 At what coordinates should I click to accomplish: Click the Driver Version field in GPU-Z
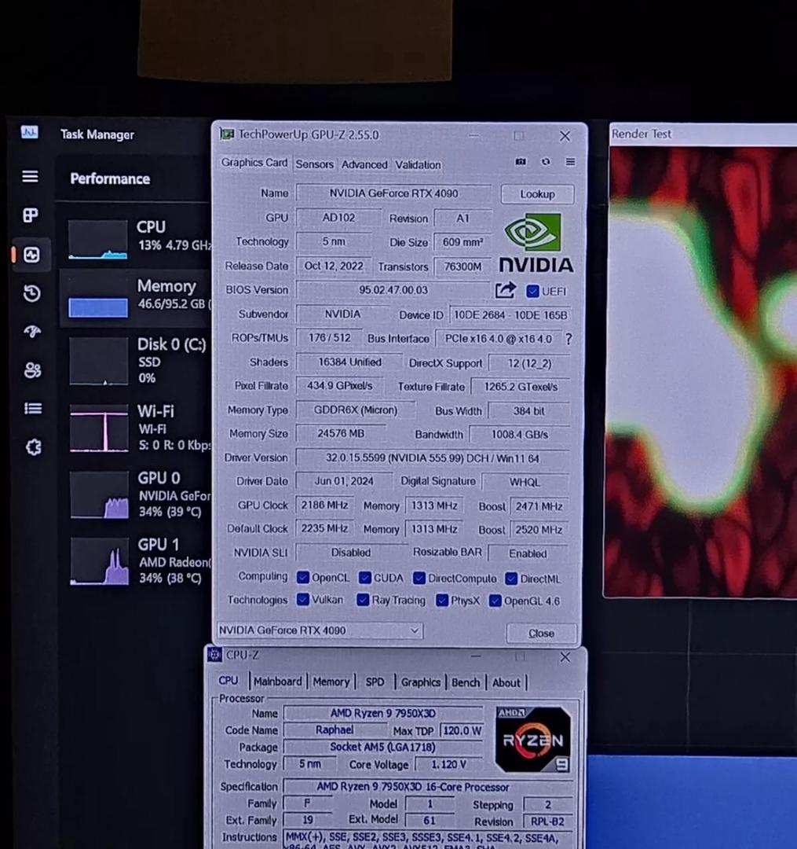point(433,458)
